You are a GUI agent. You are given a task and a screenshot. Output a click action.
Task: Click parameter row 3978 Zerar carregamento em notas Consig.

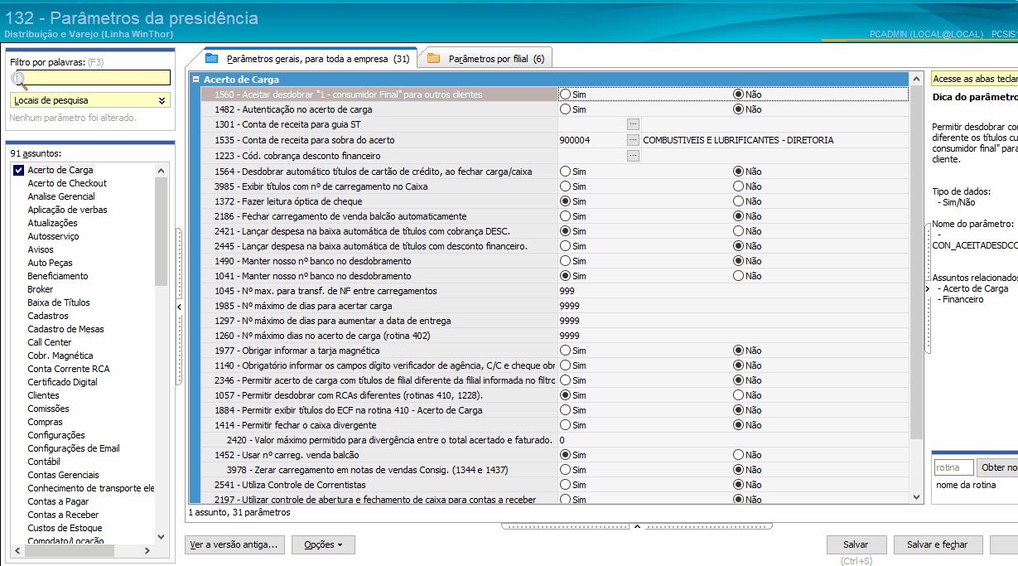(555, 470)
